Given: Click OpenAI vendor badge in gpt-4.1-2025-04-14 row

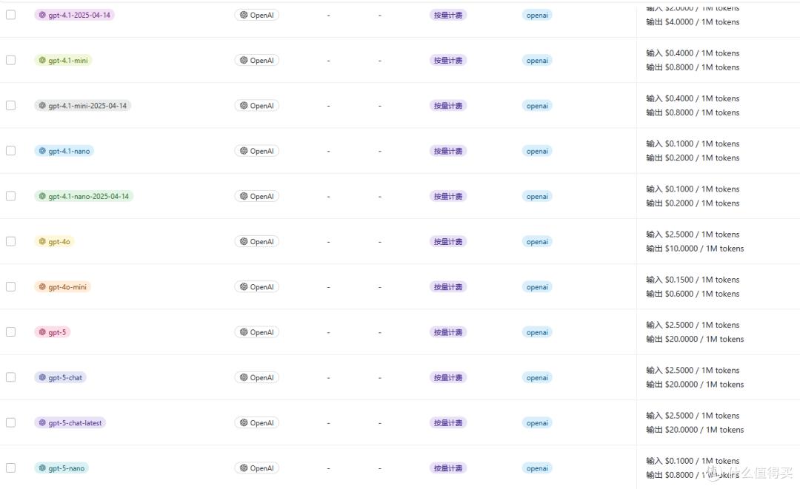Looking at the screenshot, I should click(256, 16).
